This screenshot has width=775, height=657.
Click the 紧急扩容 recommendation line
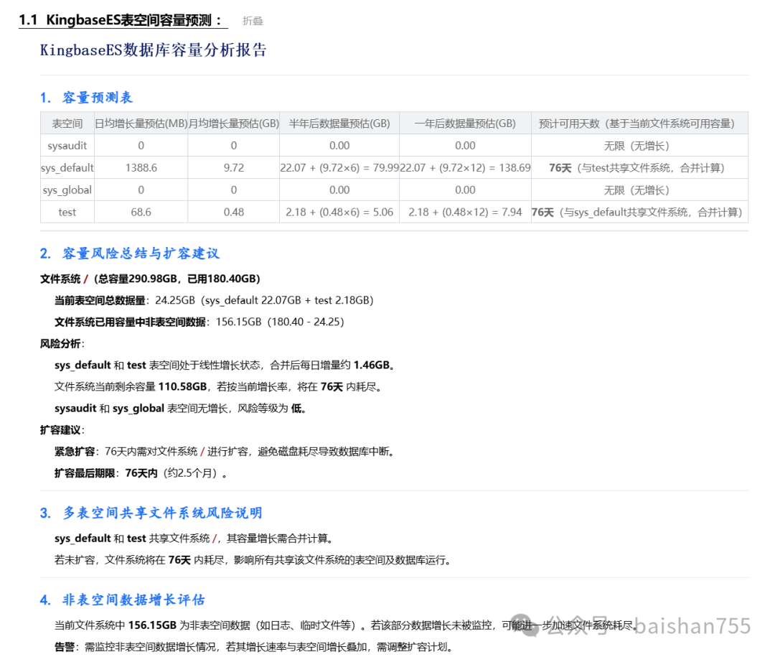tap(225, 452)
